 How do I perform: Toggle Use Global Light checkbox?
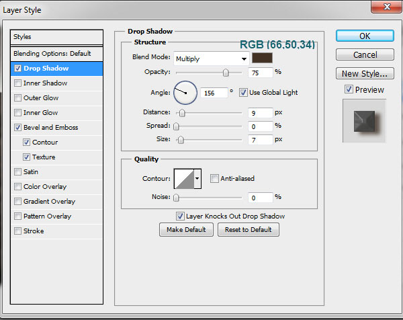243,92
